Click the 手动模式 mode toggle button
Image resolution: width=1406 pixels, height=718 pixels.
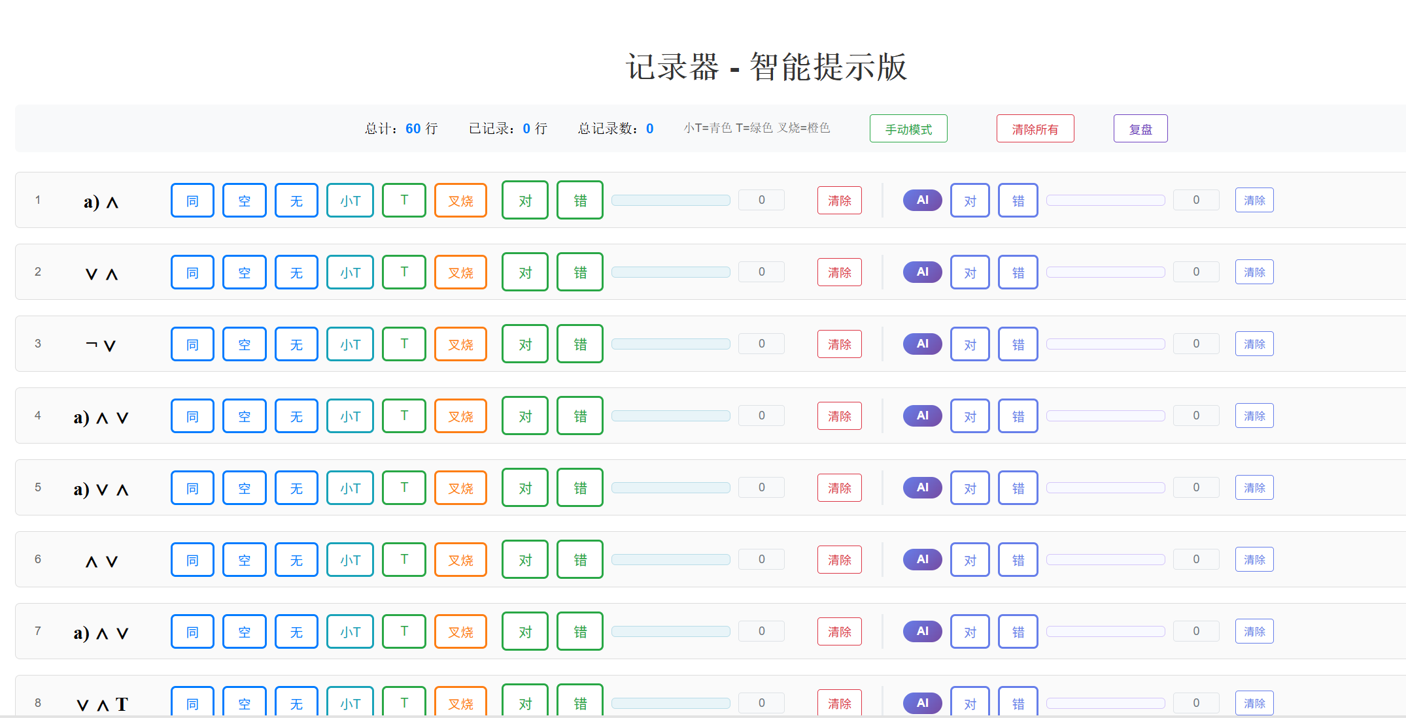pyautogui.click(x=908, y=129)
